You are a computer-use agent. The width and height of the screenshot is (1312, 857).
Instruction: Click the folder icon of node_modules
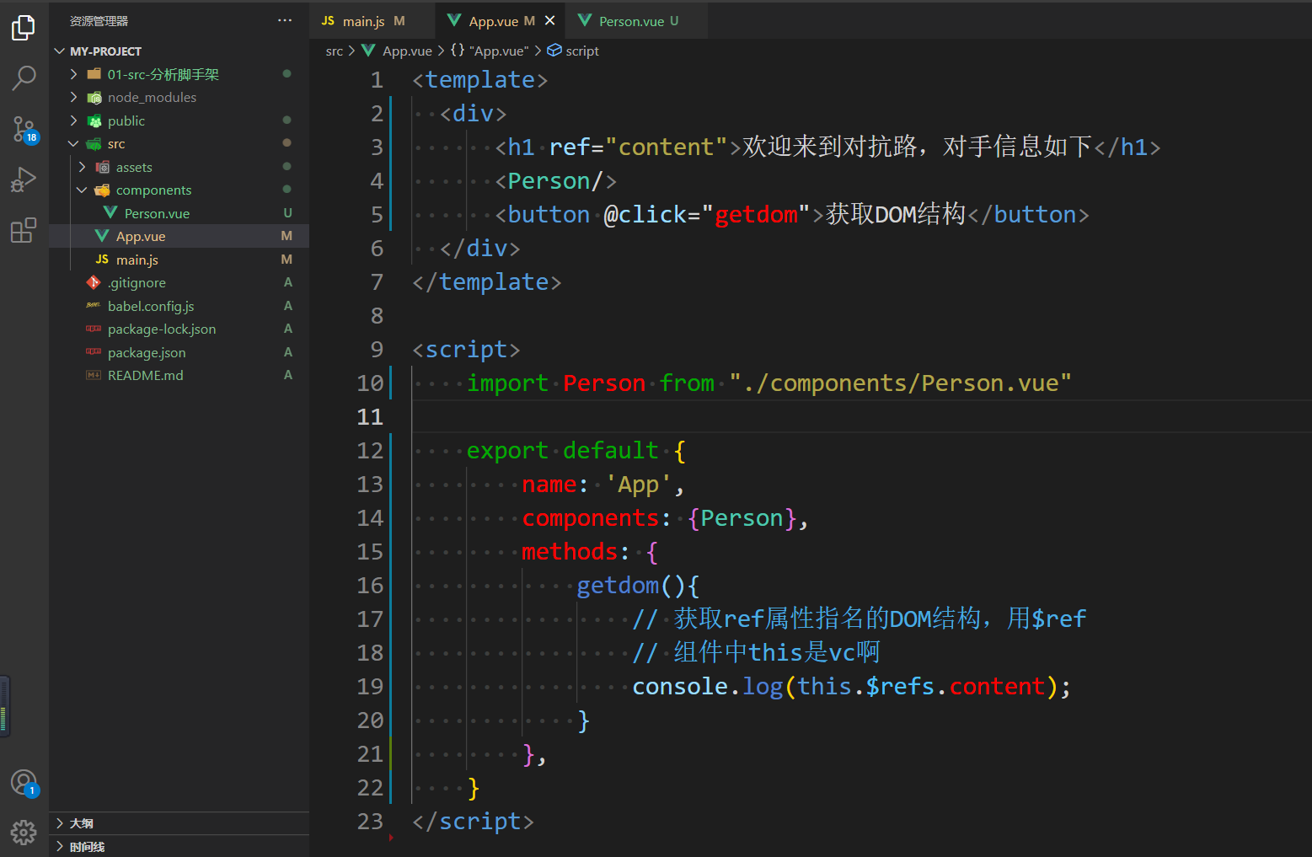coord(94,98)
